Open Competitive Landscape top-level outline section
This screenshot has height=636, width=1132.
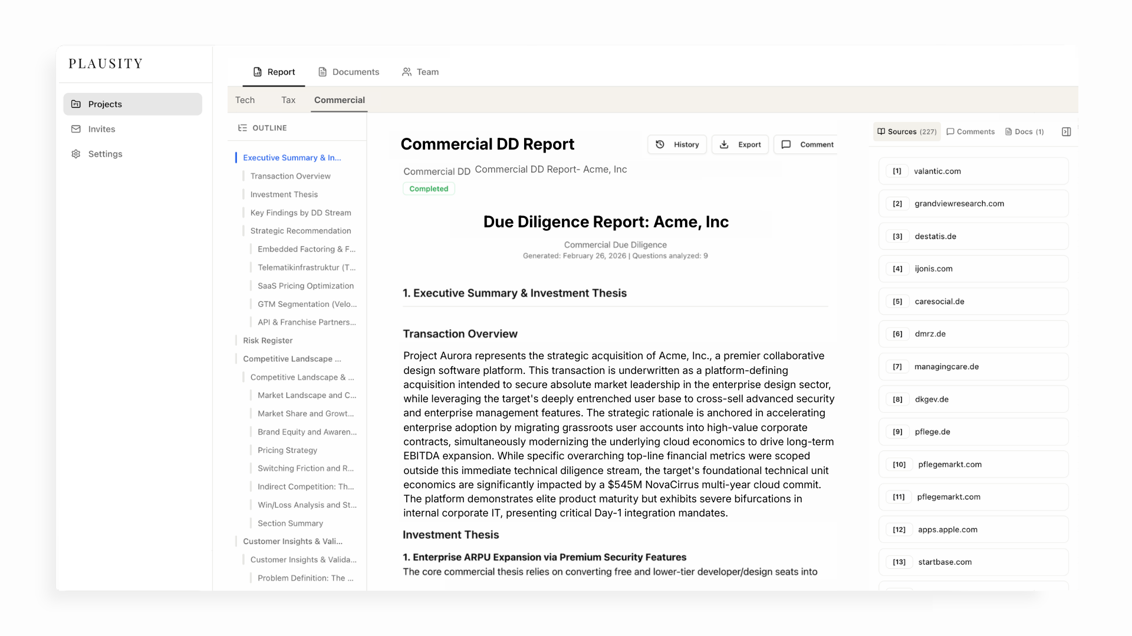tap(292, 359)
